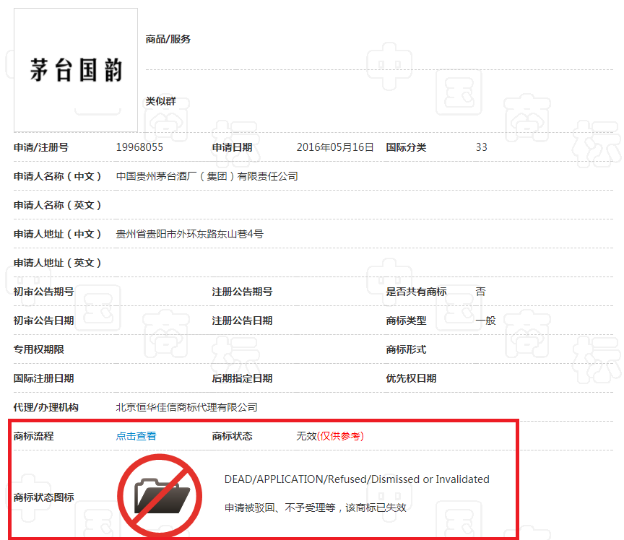624x540 pixels.
Task: Click the 后期指定日期 label
Action: click(243, 378)
